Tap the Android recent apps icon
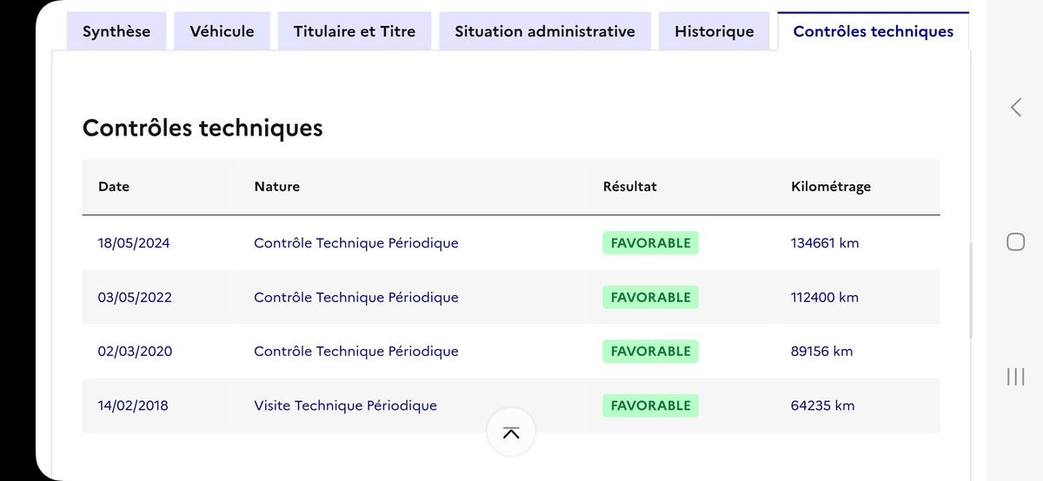Viewport: 1043px width, 481px height. [1015, 376]
